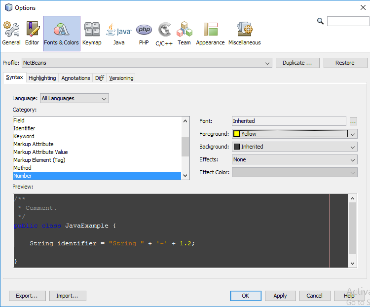
Task: Switch to the Versioning tab
Action: [121, 78]
